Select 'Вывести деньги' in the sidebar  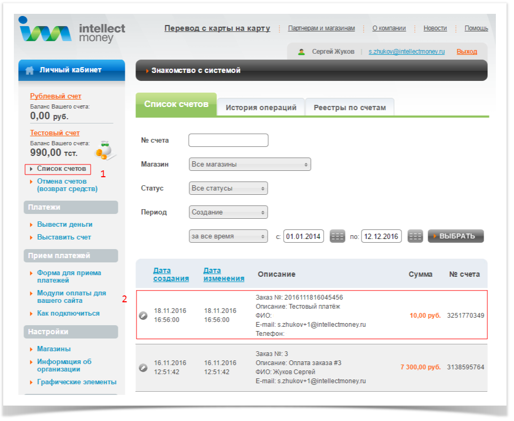click(65, 225)
